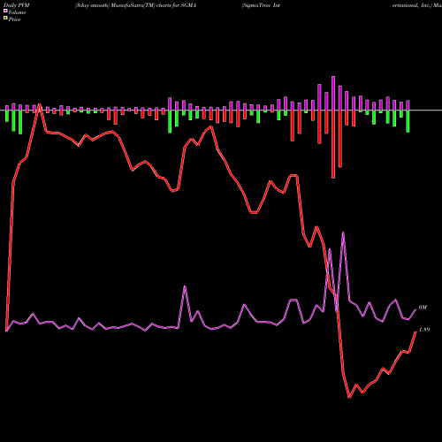Click the '(SigmaTron Int' company name text

(261, 5)
